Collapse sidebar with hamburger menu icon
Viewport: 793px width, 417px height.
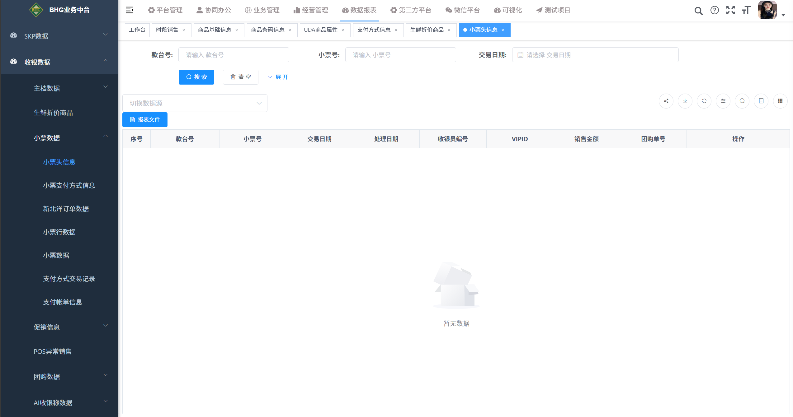click(130, 10)
